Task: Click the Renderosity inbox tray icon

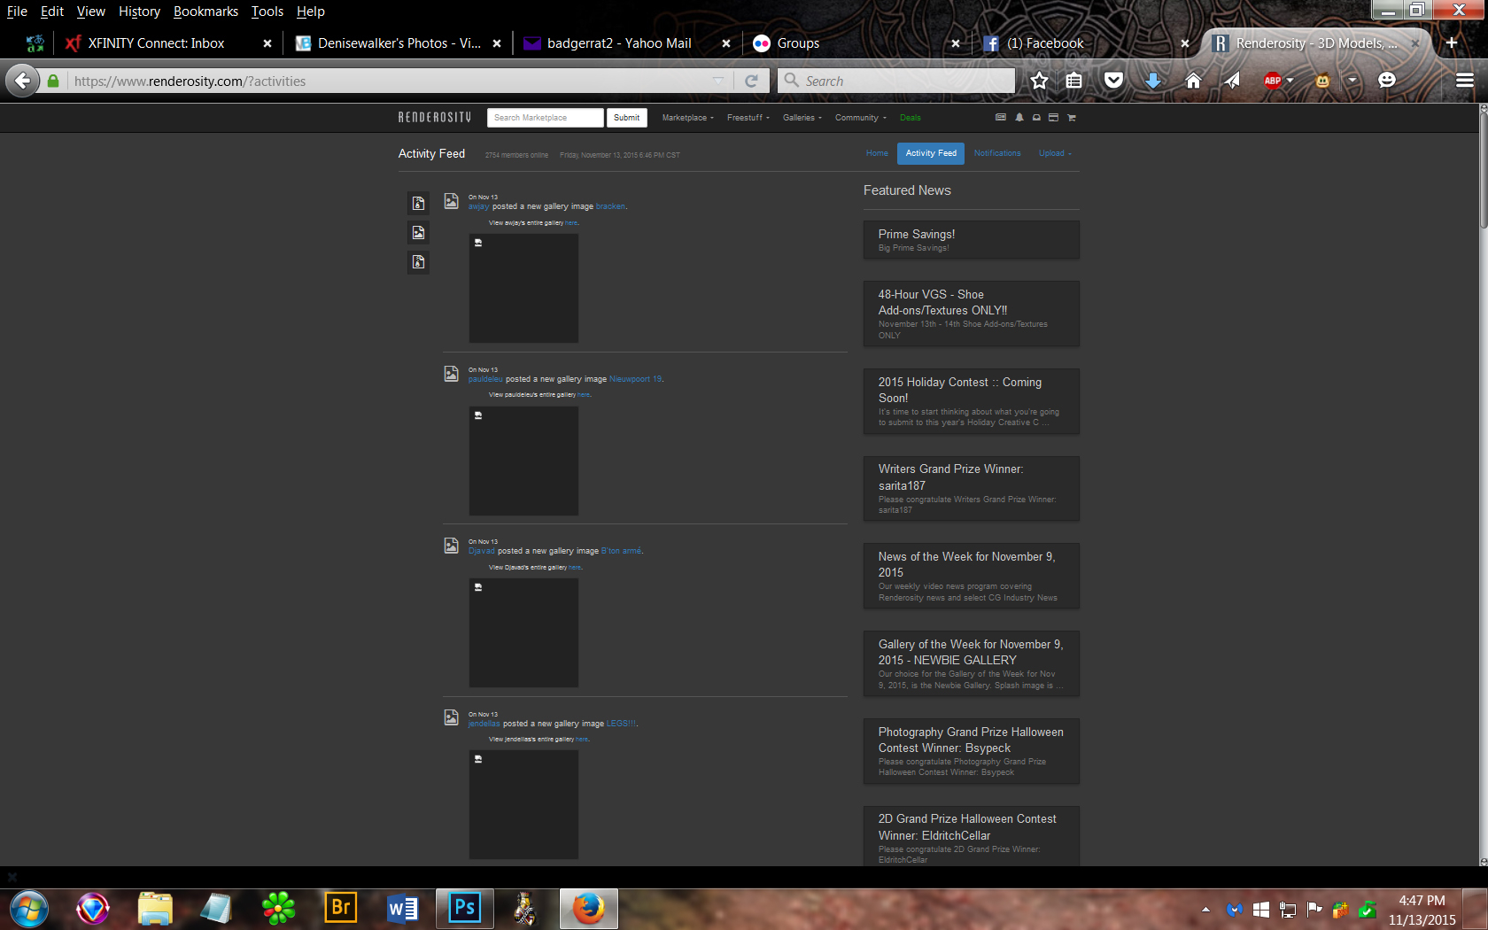Action: 1036,117
